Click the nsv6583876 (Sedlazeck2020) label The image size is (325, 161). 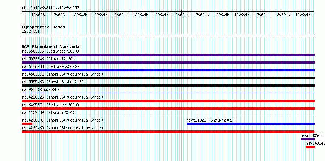click(x=50, y=51)
